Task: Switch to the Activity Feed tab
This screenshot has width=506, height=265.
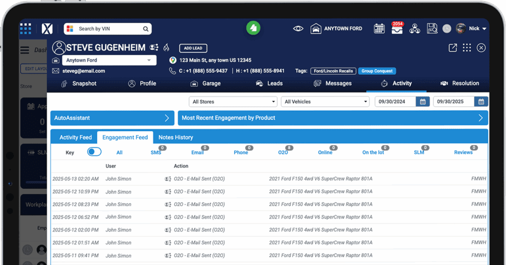Action: click(76, 137)
